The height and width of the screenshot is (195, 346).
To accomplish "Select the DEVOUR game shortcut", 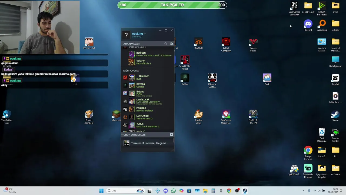I will tap(198, 43).
